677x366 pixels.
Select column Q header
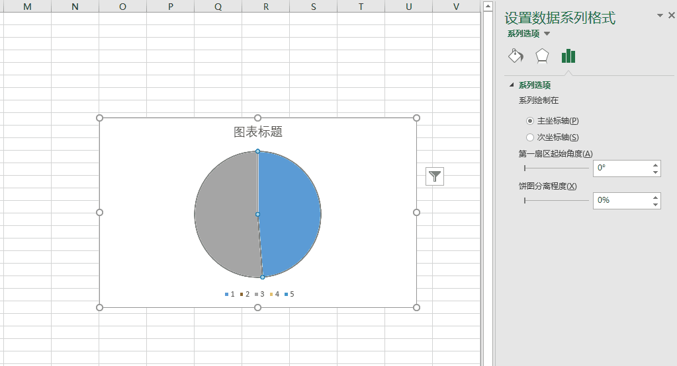click(218, 6)
